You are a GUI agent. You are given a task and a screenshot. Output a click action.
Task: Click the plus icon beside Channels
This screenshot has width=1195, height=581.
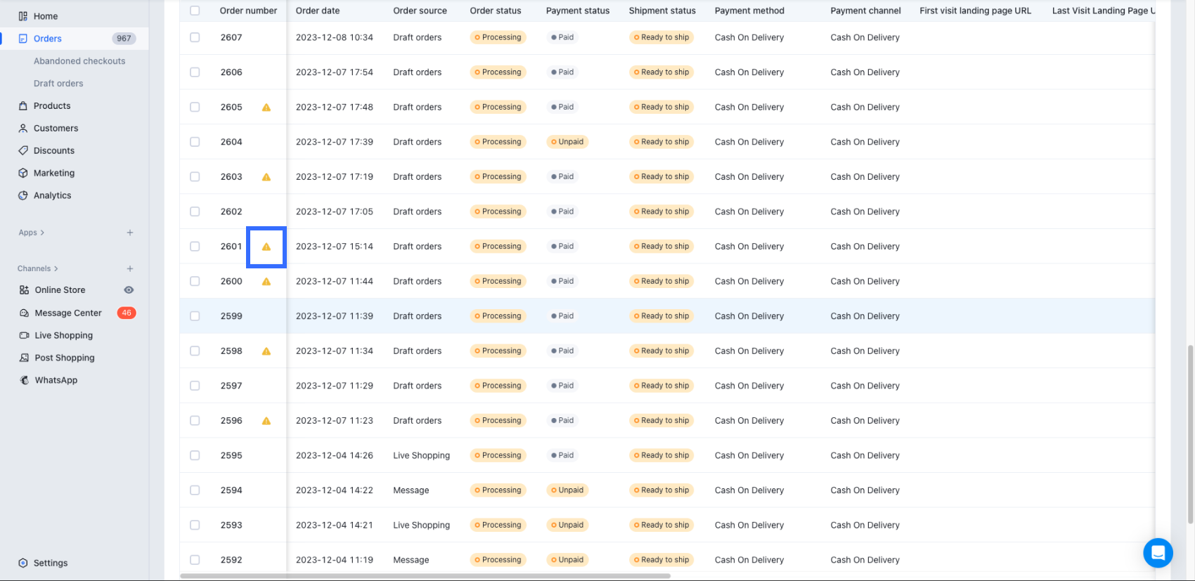(130, 268)
